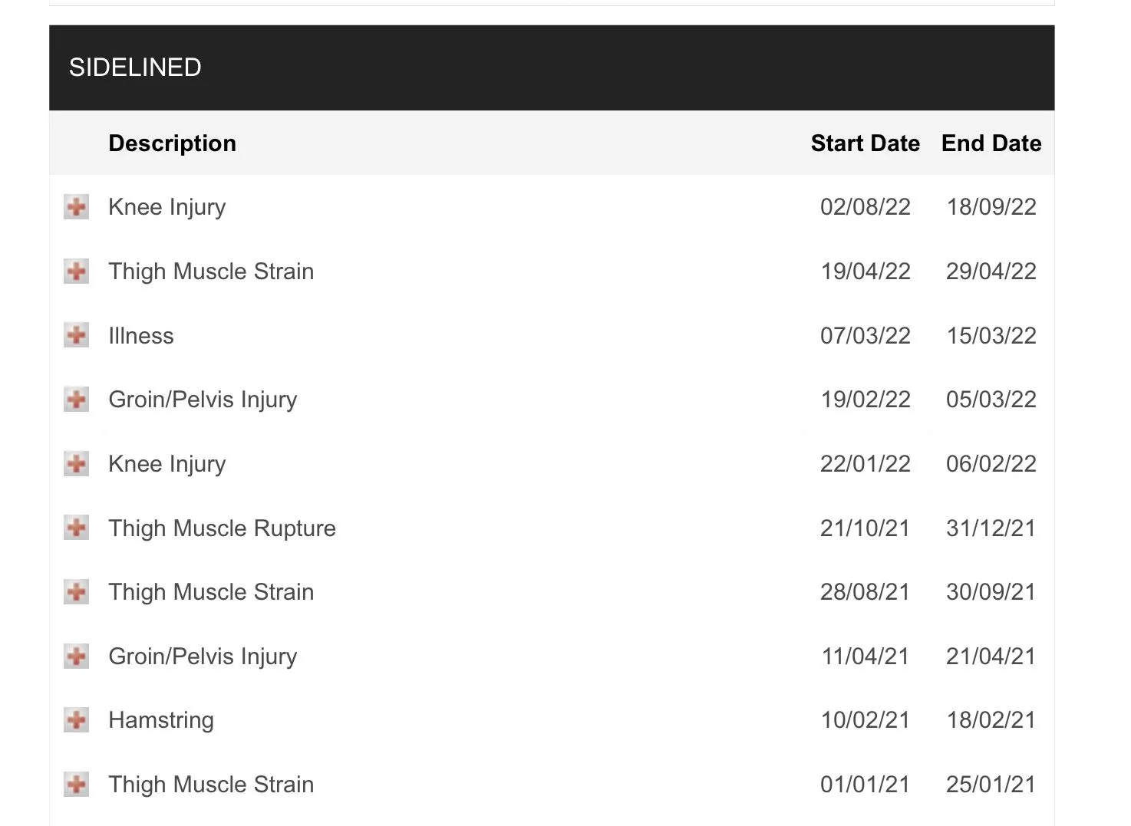Click the 18/02/21 end date
1131x826 pixels.
991,720
